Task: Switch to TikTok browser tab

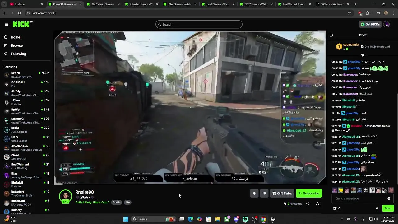Action: pos(332,4)
